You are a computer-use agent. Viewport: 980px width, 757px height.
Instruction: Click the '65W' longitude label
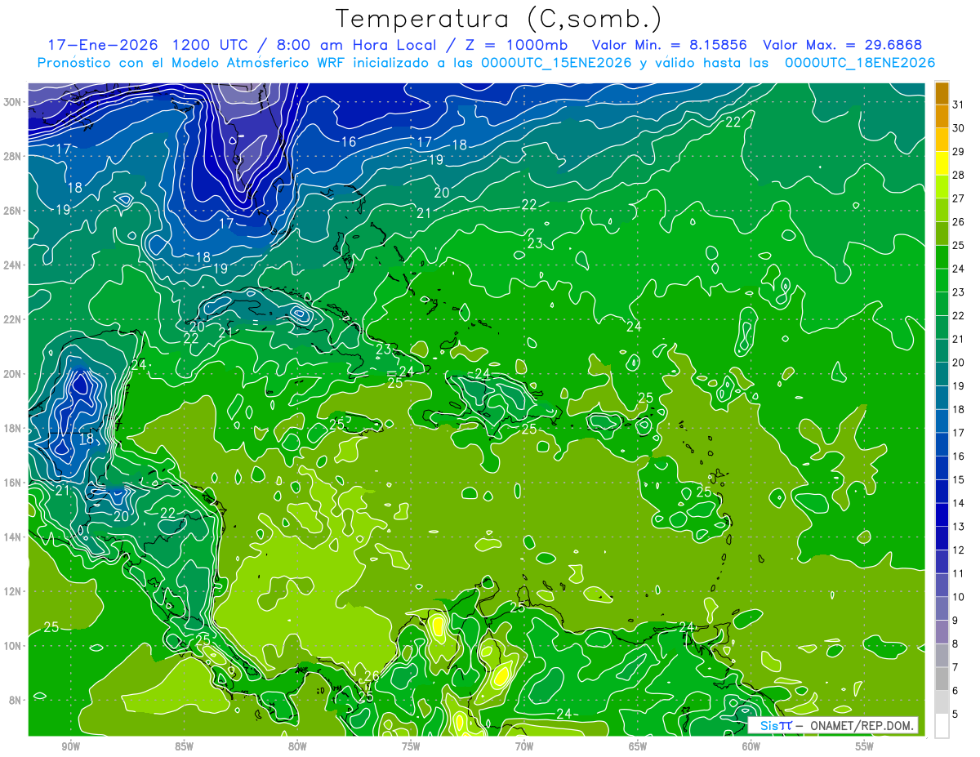[638, 746]
